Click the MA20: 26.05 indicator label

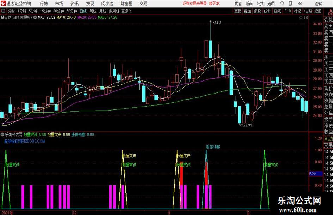87,17
